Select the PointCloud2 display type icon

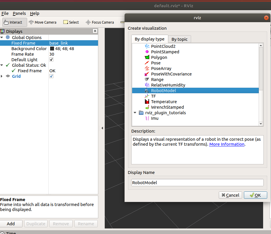point(147,46)
